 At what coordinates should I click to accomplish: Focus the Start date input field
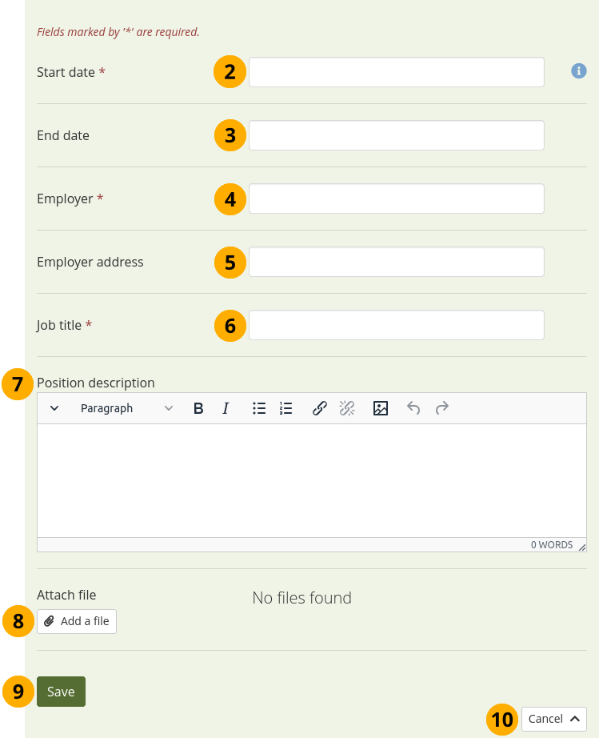(x=396, y=72)
